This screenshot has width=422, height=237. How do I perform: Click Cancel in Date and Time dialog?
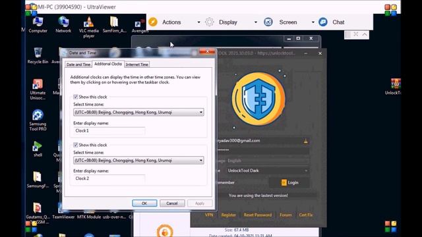172,203
